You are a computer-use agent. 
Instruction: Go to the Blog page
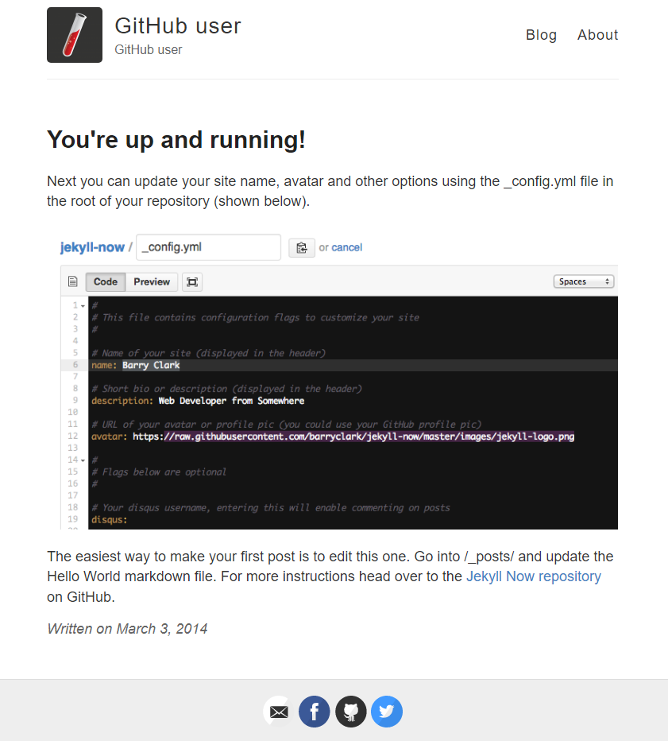541,35
